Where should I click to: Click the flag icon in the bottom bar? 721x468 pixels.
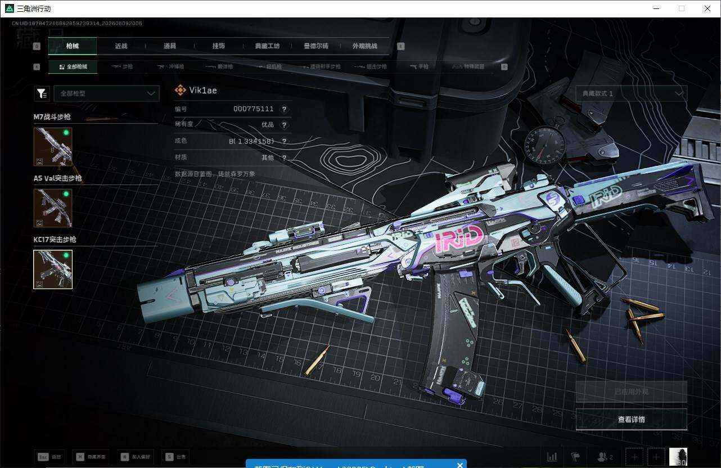pos(575,457)
